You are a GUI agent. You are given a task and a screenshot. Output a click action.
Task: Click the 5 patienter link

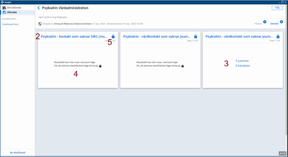pos(242,61)
